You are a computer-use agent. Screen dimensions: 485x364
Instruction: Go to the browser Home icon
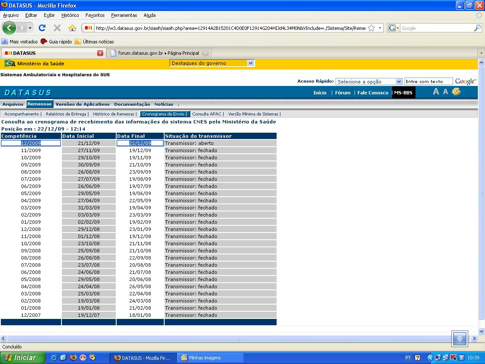[x=72, y=28]
